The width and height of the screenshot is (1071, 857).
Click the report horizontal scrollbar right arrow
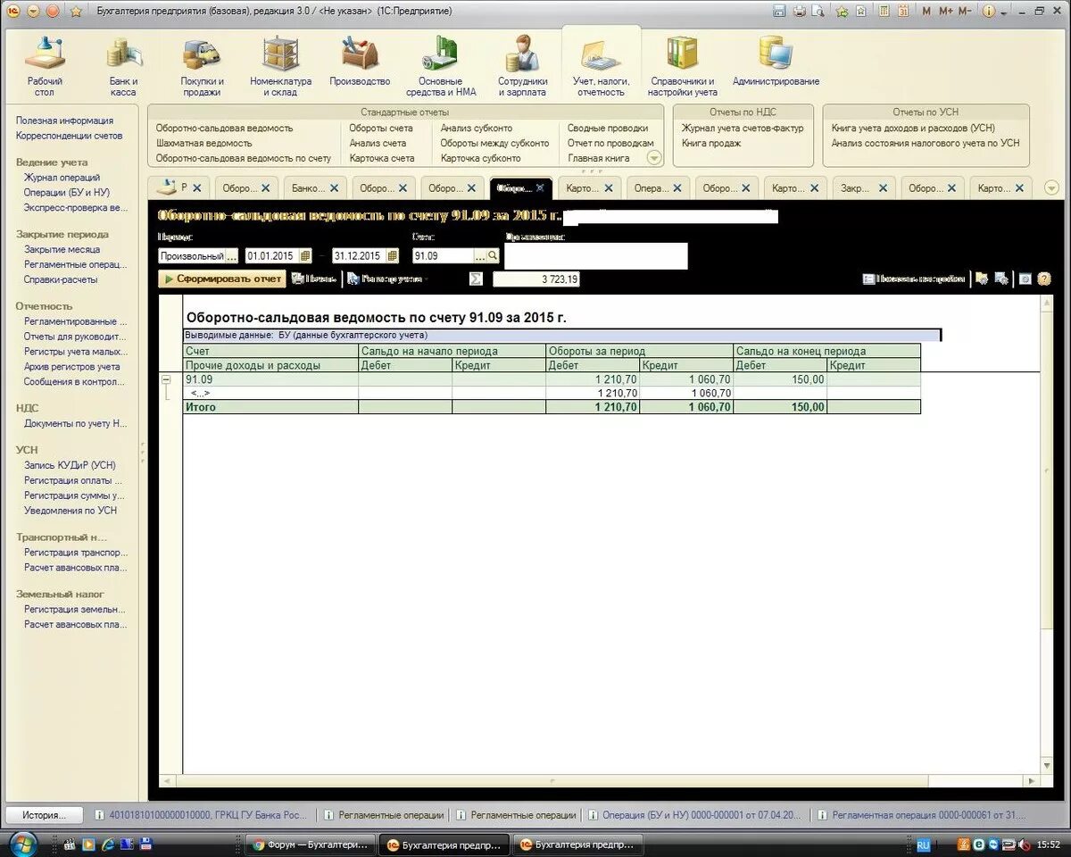[1033, 780]
